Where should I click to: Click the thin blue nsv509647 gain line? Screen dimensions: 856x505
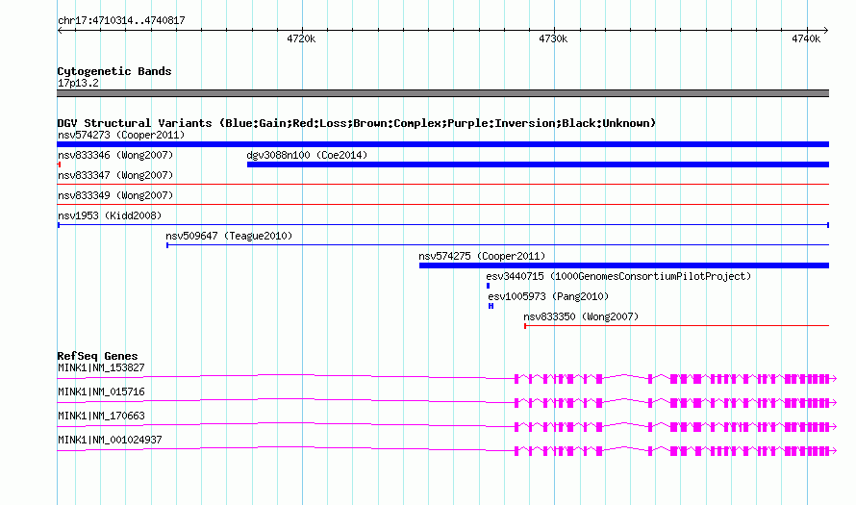pos(497,245)
